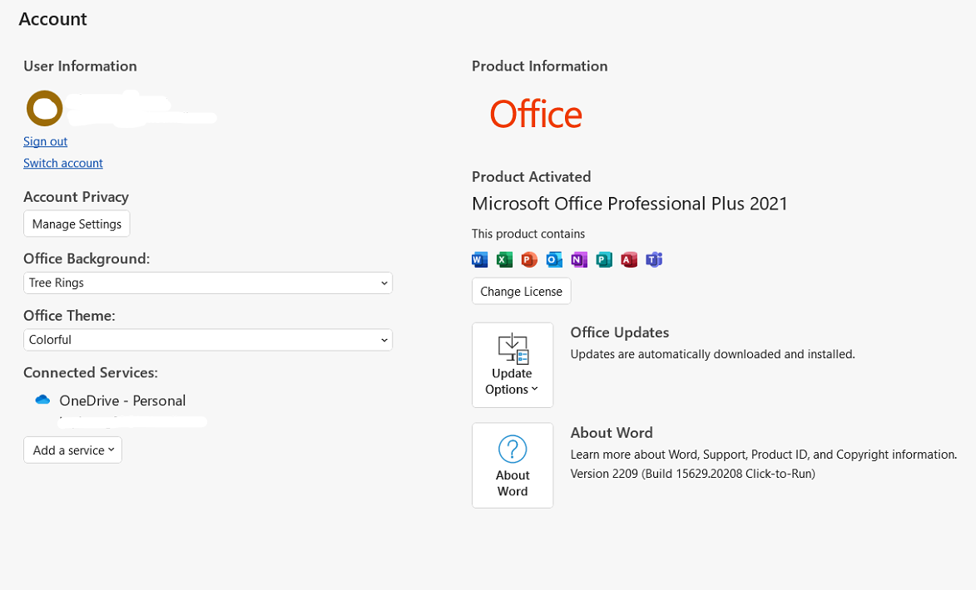This screenshot has height=590, width=976.
Task: Click the Teams app icon
Action: coord(653,259)
